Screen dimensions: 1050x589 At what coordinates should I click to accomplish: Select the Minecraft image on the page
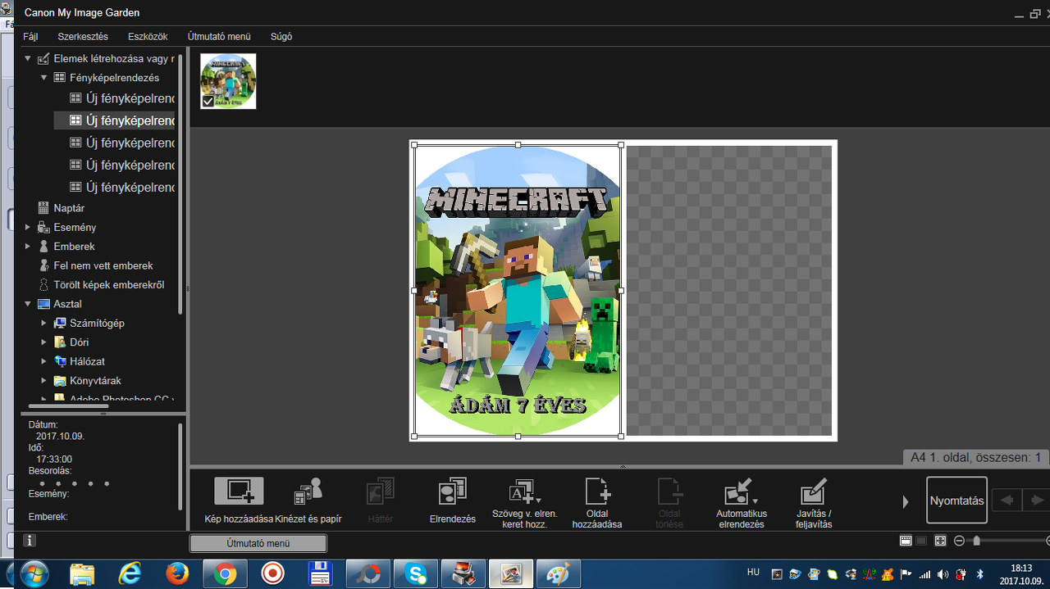518,291
